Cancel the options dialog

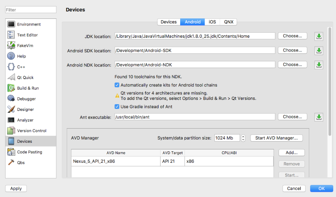pyautogui.click(x=294, y=188)
